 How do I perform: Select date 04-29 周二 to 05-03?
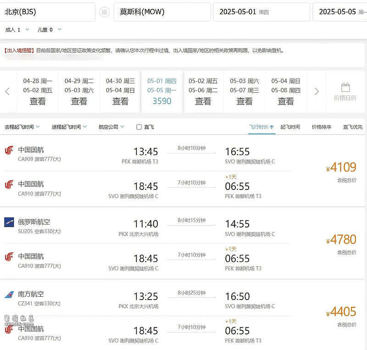coord(79,92)
